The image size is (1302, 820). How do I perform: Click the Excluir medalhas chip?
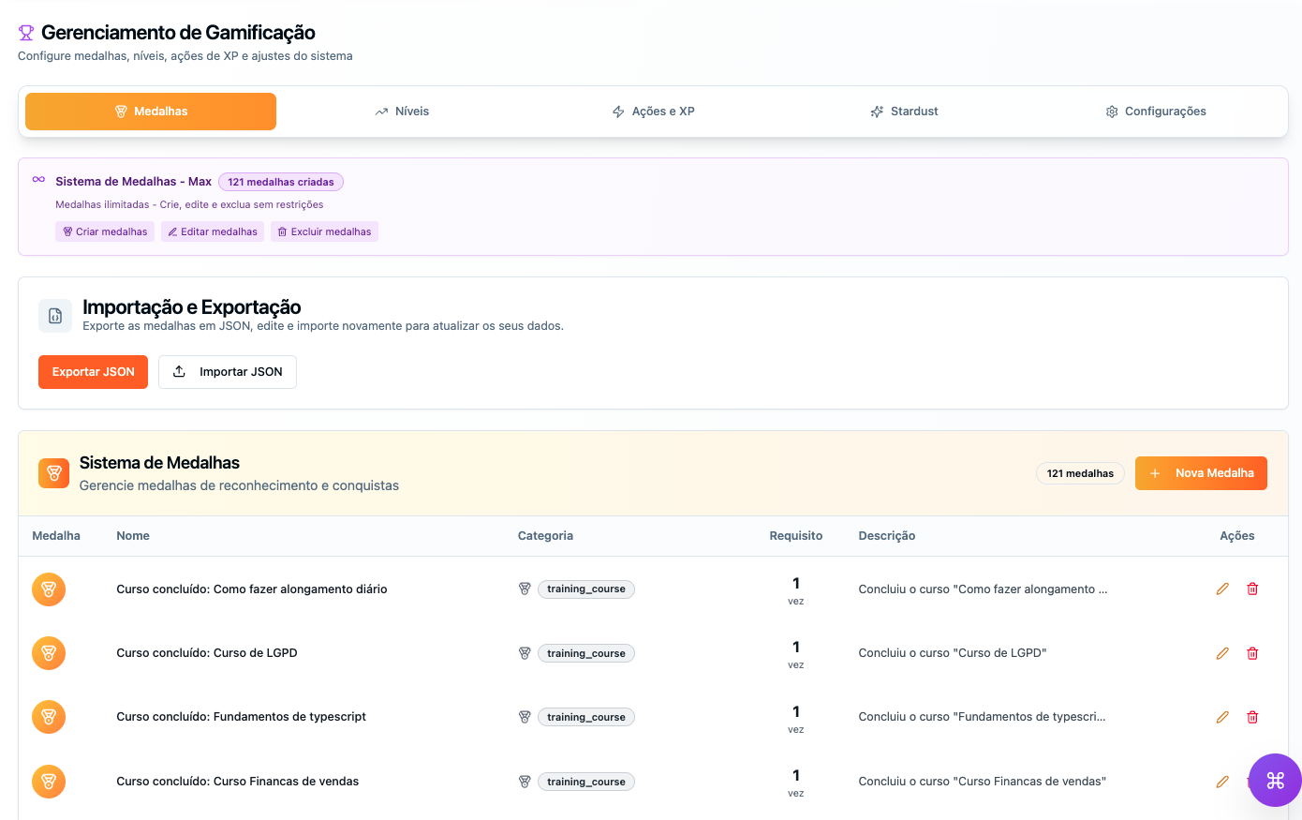tap(324, 231)
